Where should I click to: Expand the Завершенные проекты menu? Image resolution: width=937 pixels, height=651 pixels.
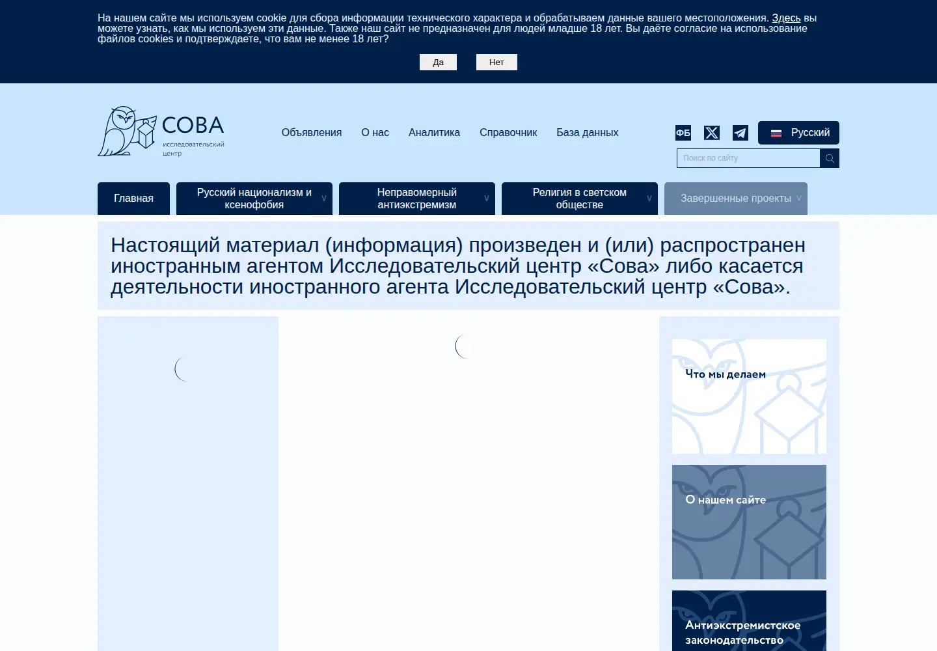[x=736, y=199]
